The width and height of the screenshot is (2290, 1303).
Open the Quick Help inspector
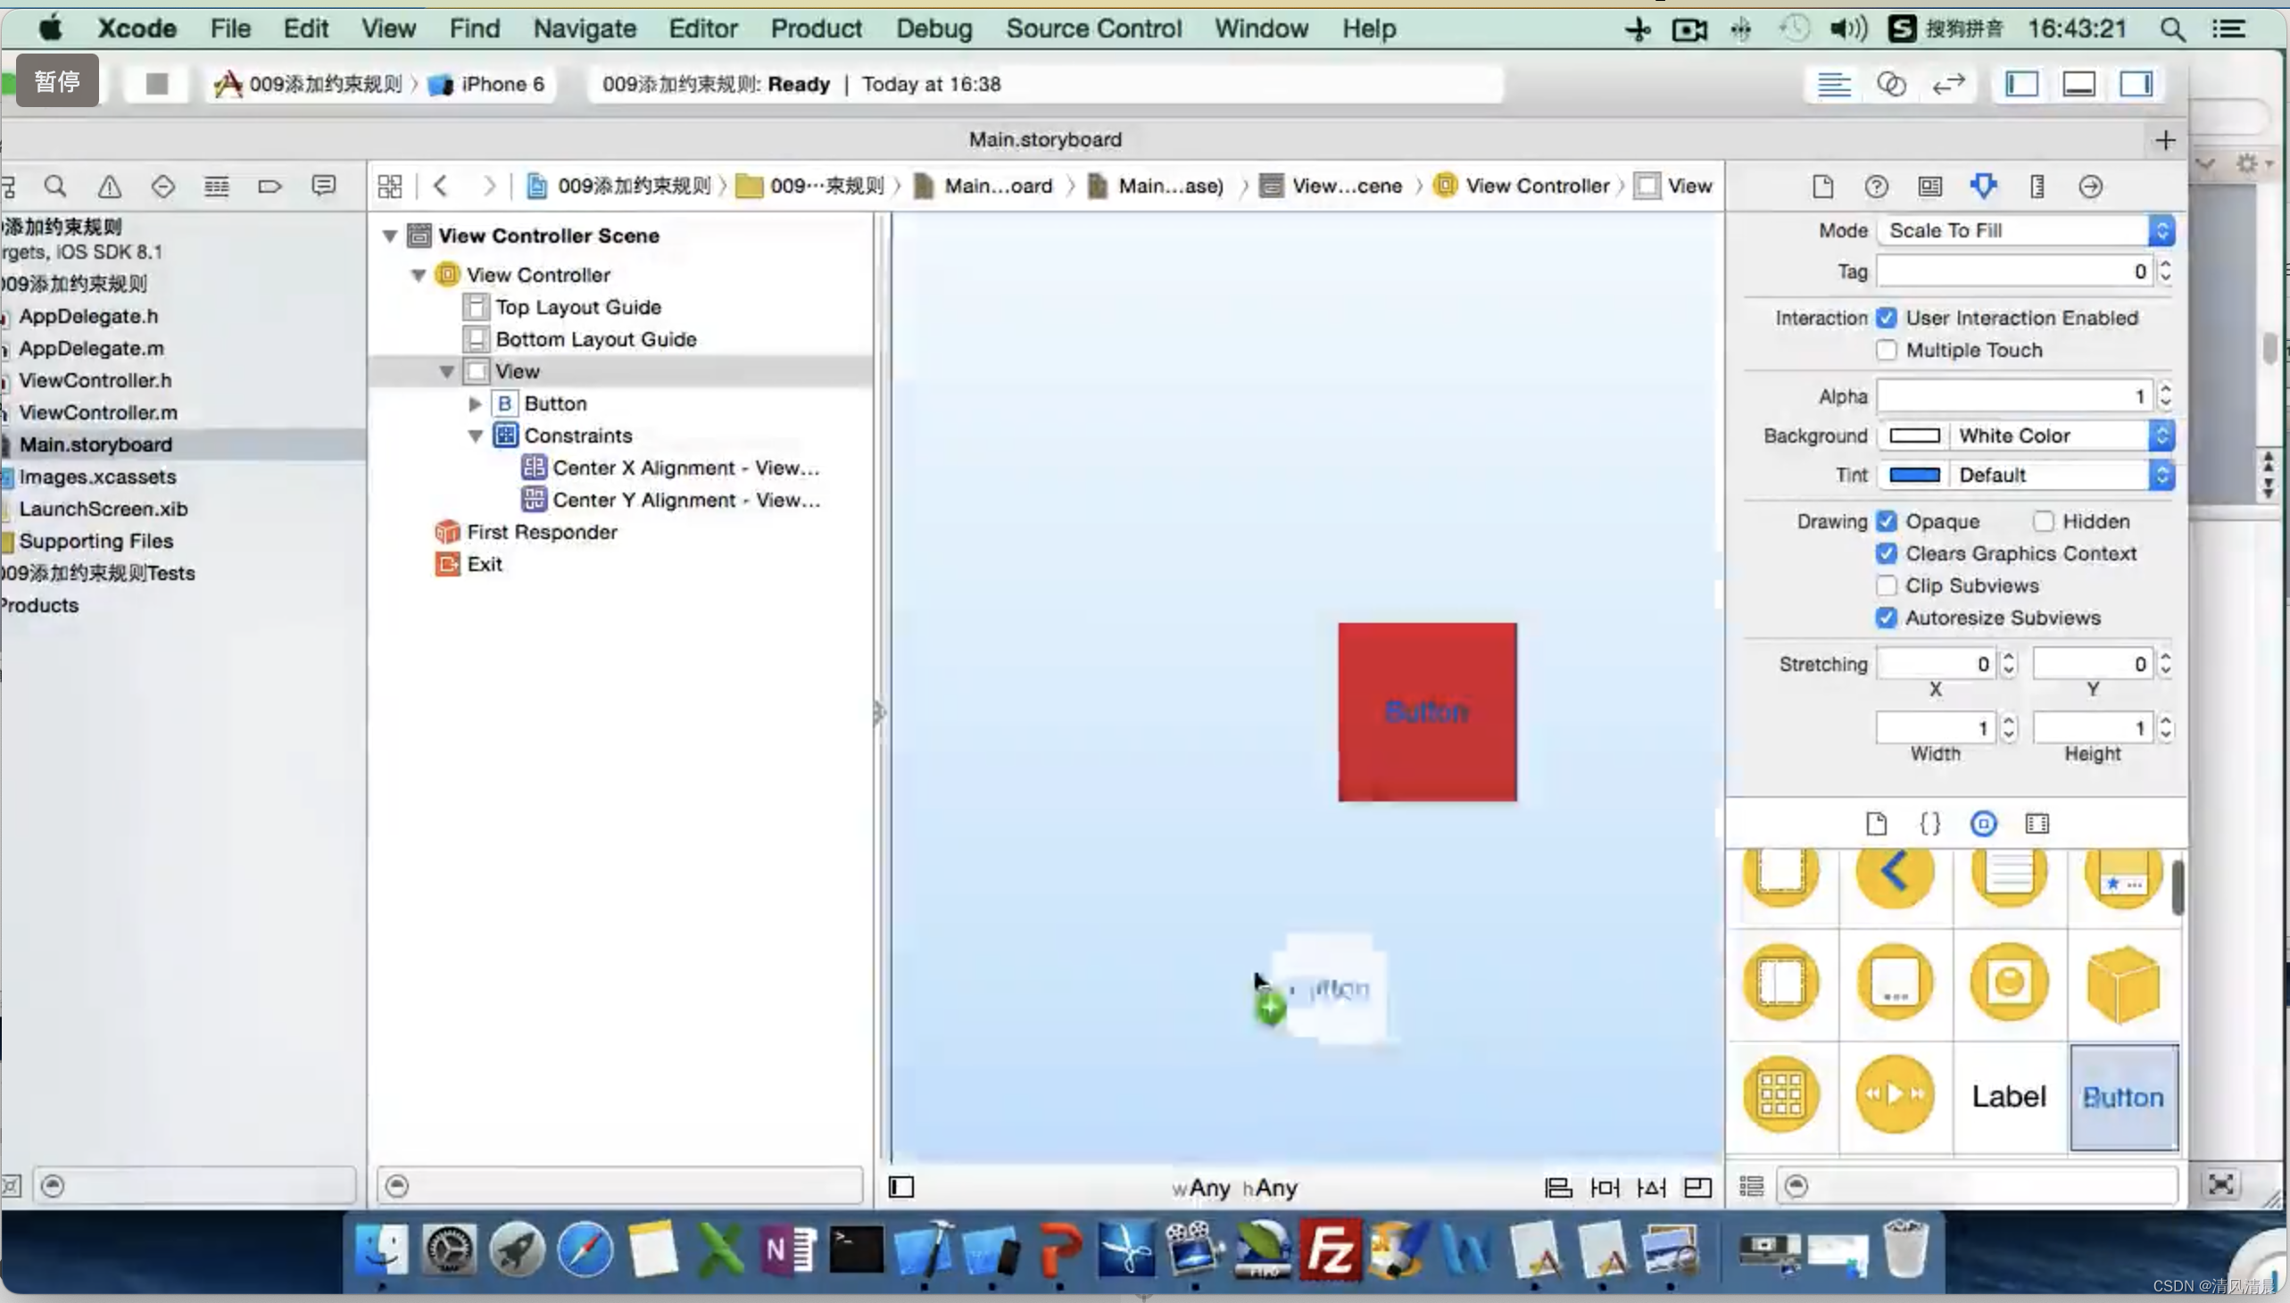(1877, 187)
